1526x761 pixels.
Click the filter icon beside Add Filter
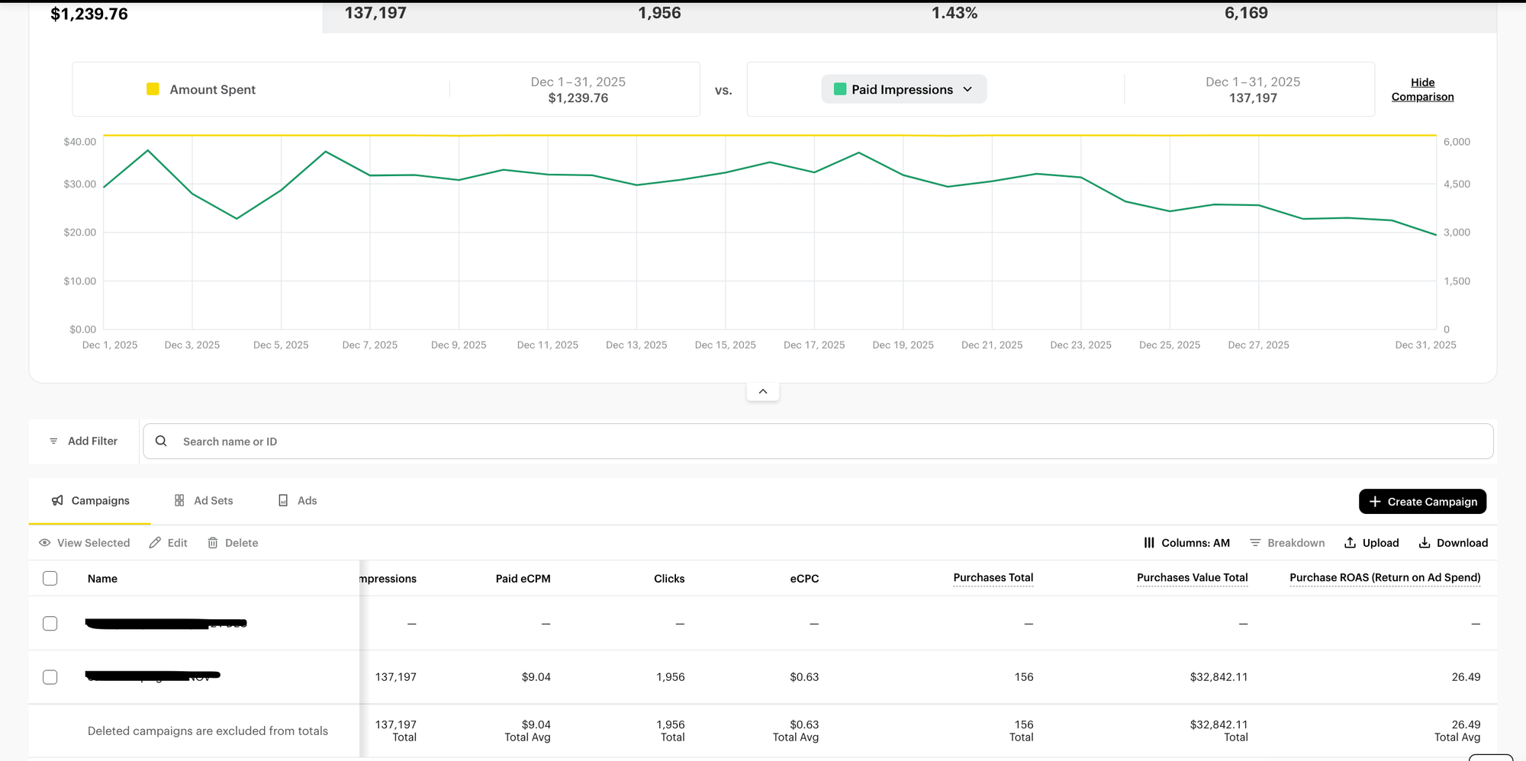click(53, 442)
